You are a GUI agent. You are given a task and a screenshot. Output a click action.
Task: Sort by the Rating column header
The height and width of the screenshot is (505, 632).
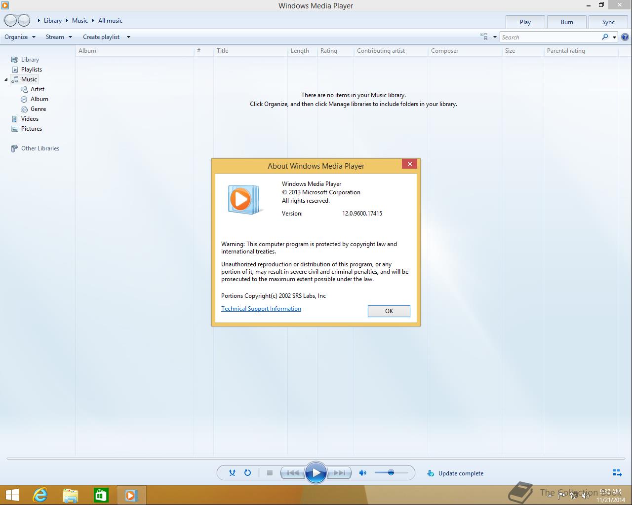336,51
